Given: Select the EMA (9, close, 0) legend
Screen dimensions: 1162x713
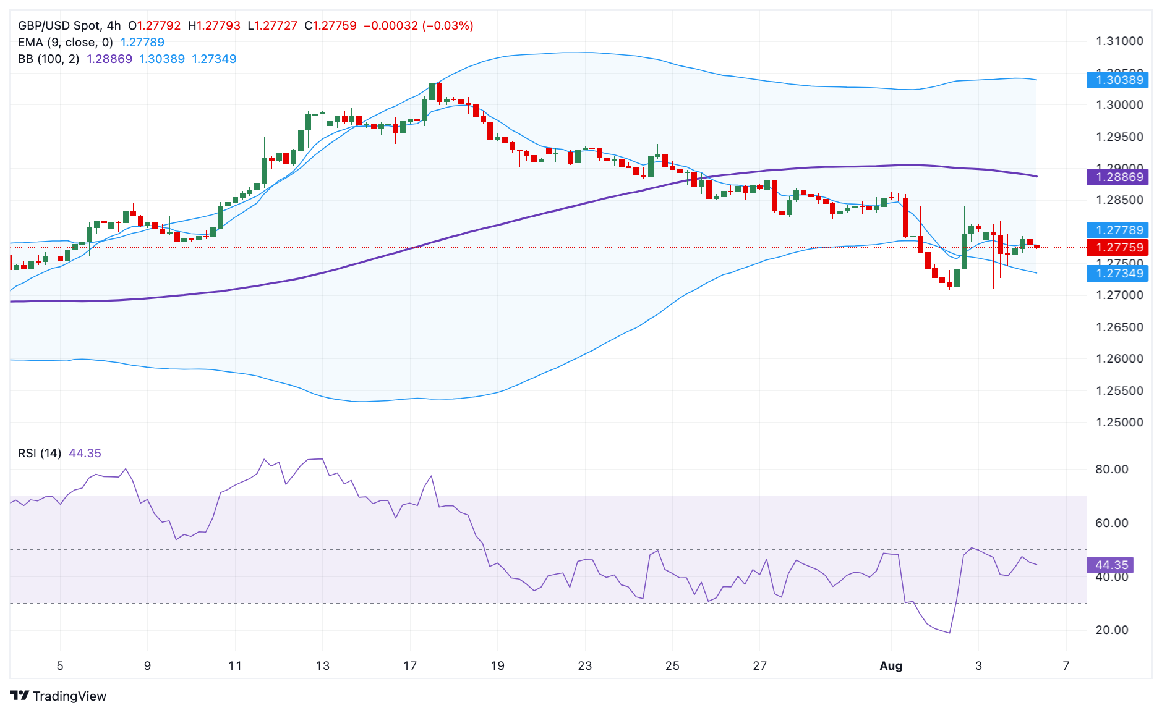Looking at the screenshot, I should click(66, 42).
